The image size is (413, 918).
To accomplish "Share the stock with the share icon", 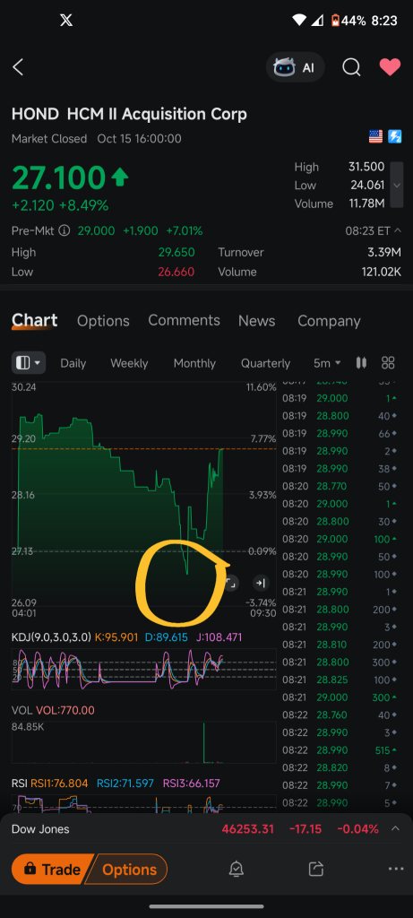I will pos(316,870).
